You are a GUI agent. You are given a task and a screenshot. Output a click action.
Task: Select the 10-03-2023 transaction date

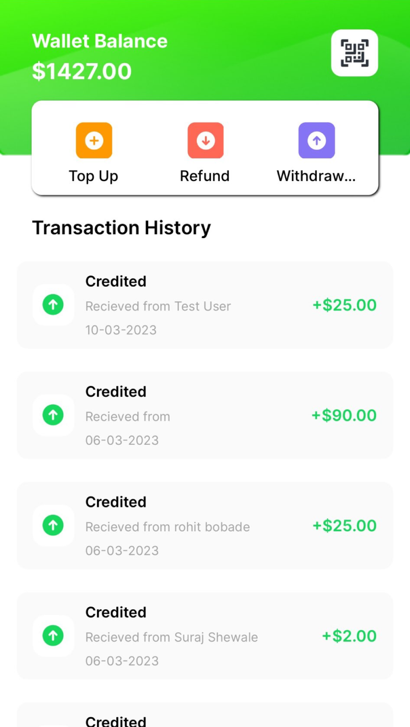(120, 330)
